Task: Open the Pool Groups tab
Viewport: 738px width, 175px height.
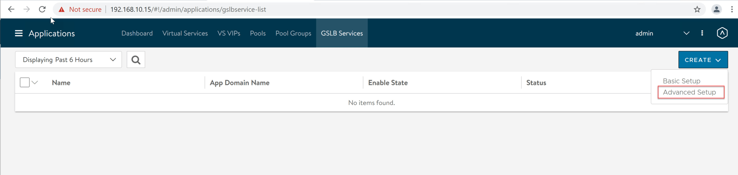Action: [293, 33]
